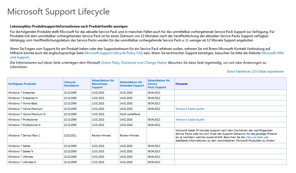Screen dimensions: 296x173
Task: Select the 'Windows 7 Enterprise N' product cell
Action: click(35, 98)
